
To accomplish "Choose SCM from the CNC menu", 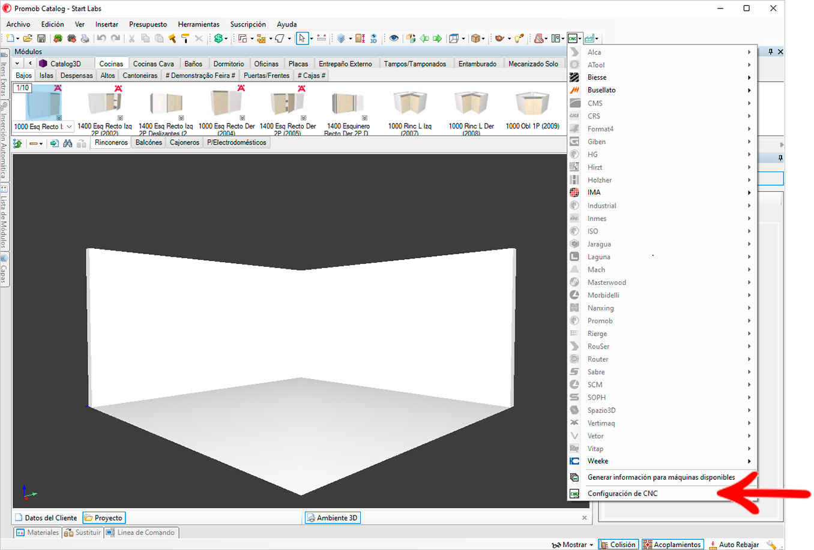I will (x=662, y=384).
